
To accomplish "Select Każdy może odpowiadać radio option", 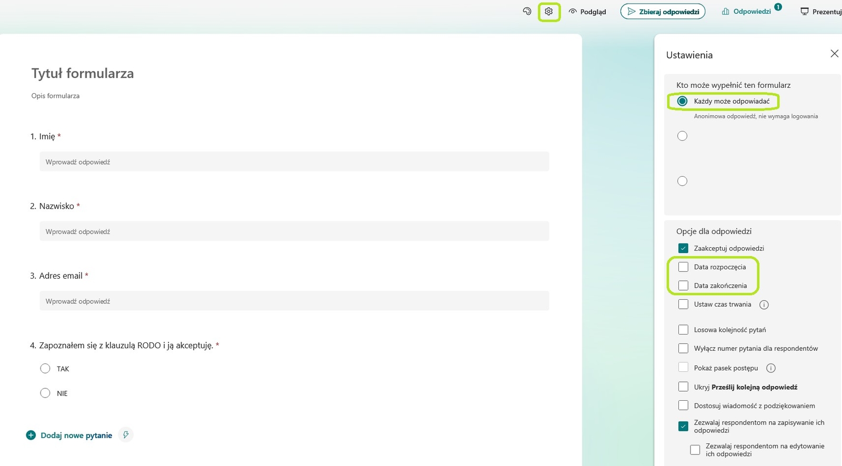I will 682,101.
